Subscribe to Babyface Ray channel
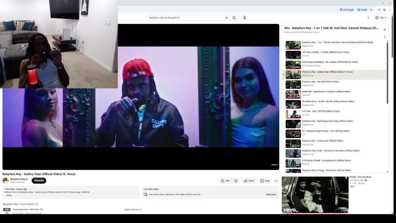 [39, 181]
